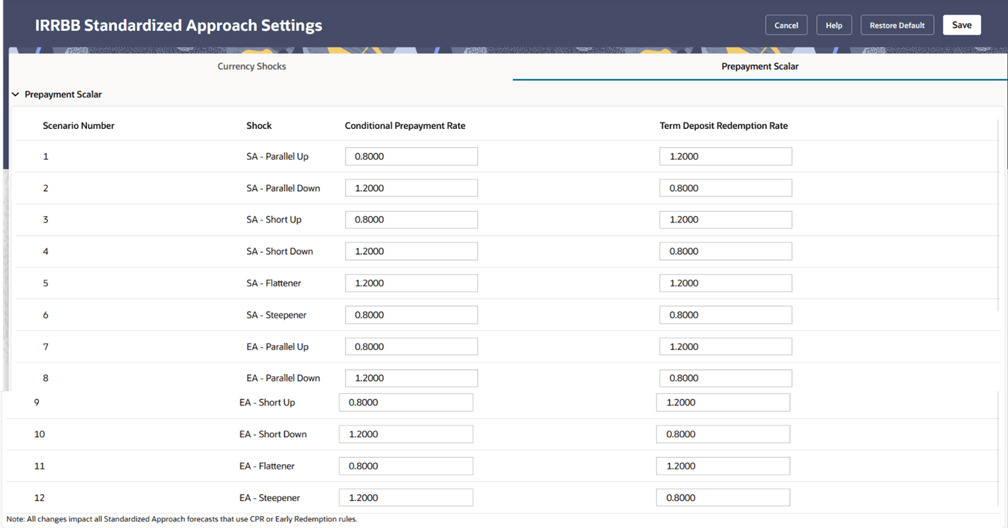Click the Scenario Number column header
Image resolution: width=1008 pixels, height=528 pixels.
click(78, 126)
